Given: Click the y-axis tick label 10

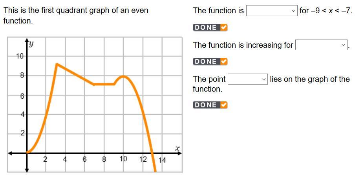Looking at the screenshot, I should point(20,56).
